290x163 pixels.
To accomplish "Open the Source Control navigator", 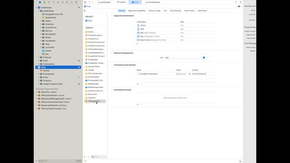I will (44, 2).
